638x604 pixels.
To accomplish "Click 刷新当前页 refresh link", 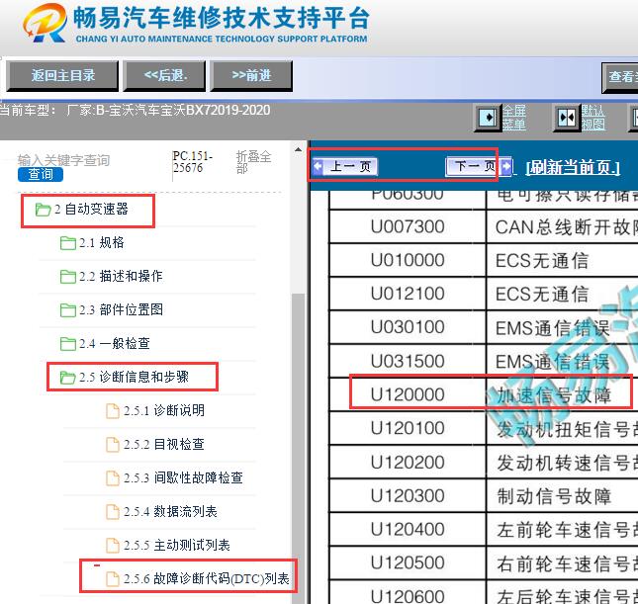I will click(x=573, y=167).
